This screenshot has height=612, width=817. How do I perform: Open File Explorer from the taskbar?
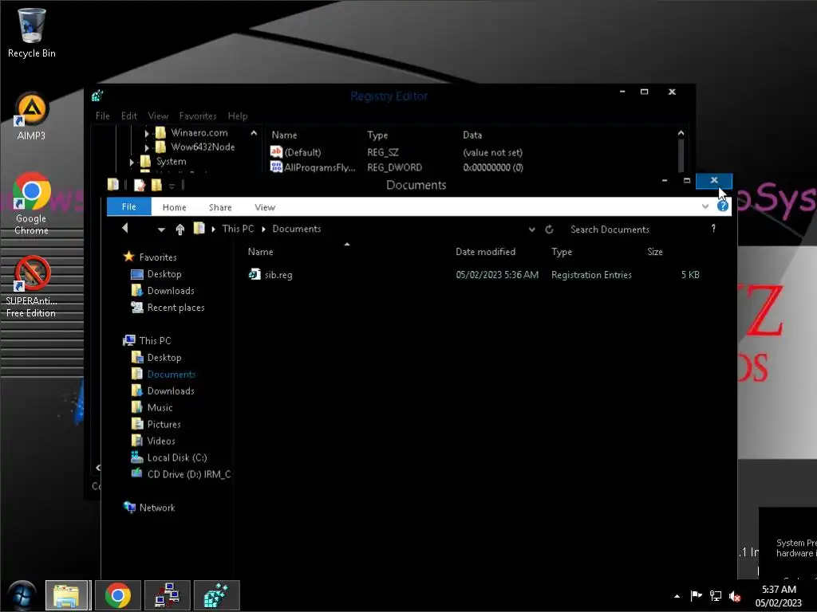coord(67,595)
